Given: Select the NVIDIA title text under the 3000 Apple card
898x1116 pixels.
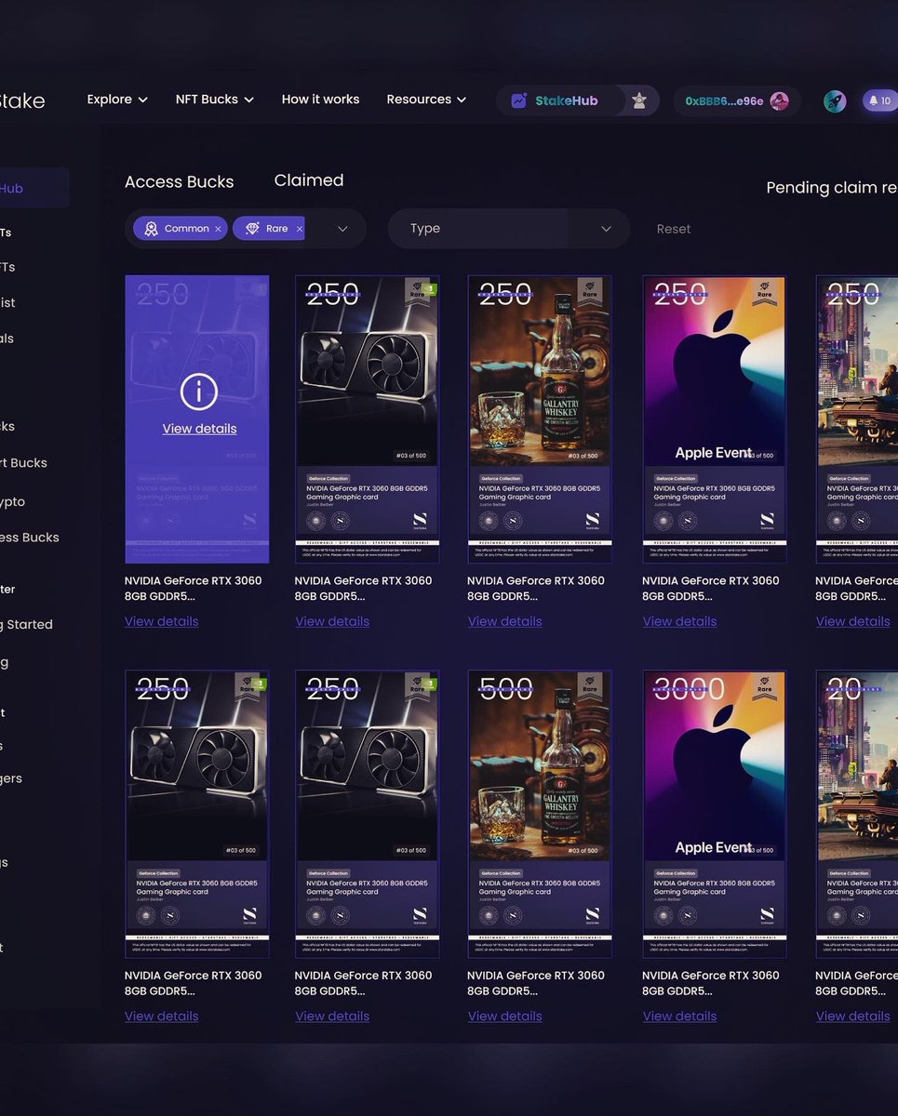Looking at the screenshot, I should (711, 984).
